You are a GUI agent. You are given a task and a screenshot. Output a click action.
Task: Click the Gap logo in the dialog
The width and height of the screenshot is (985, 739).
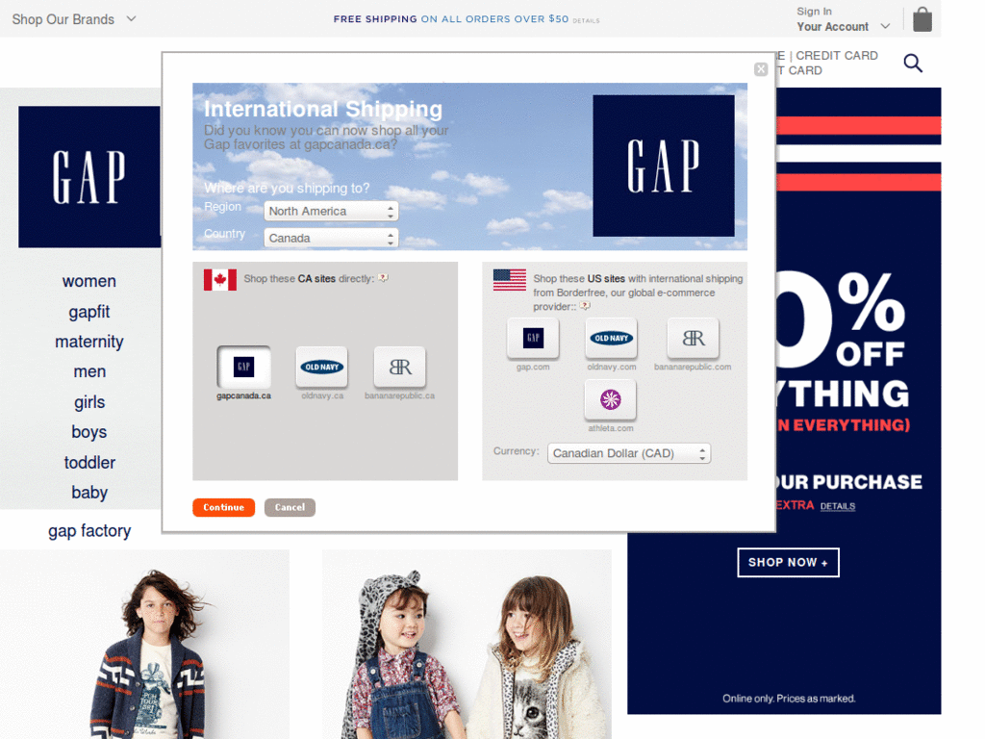[664, 166]
